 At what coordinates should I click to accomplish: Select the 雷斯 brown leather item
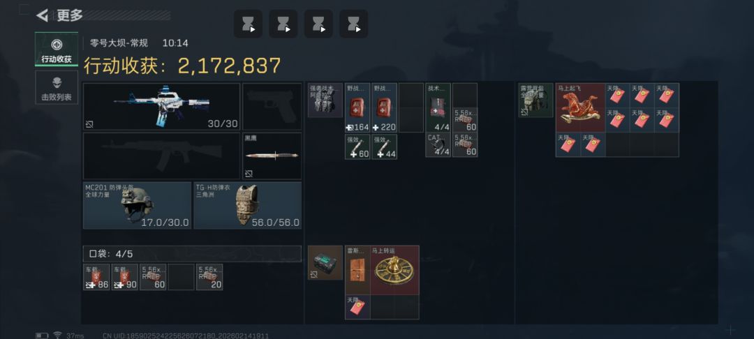pos(357,271)
